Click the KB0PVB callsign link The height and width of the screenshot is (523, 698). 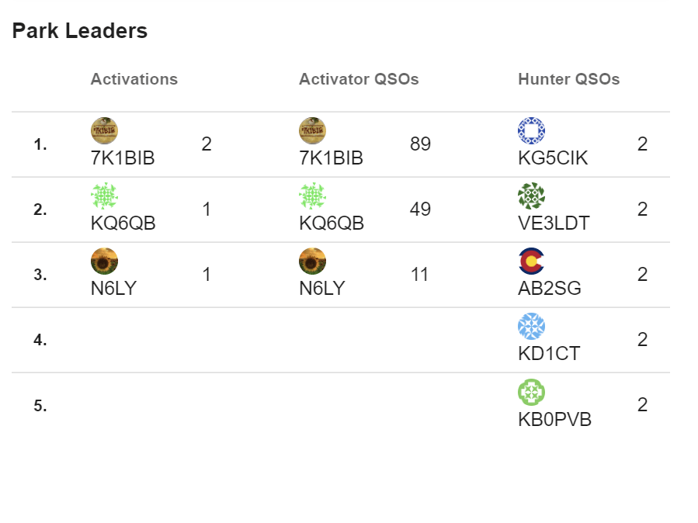pyautogui.click(x=554, y=420)
